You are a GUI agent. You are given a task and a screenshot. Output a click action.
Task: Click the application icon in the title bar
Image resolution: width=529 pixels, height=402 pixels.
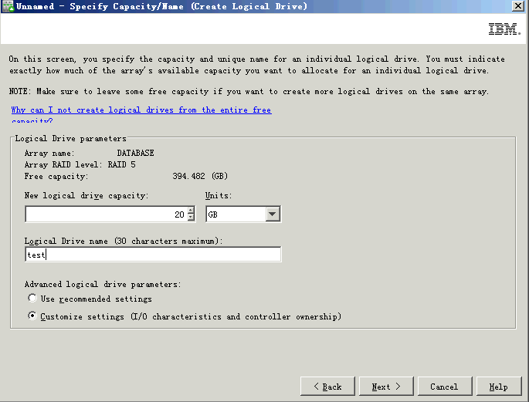[7, 6]
